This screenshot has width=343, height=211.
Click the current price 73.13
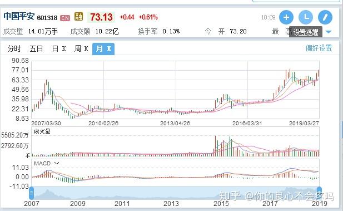point(101,17)
